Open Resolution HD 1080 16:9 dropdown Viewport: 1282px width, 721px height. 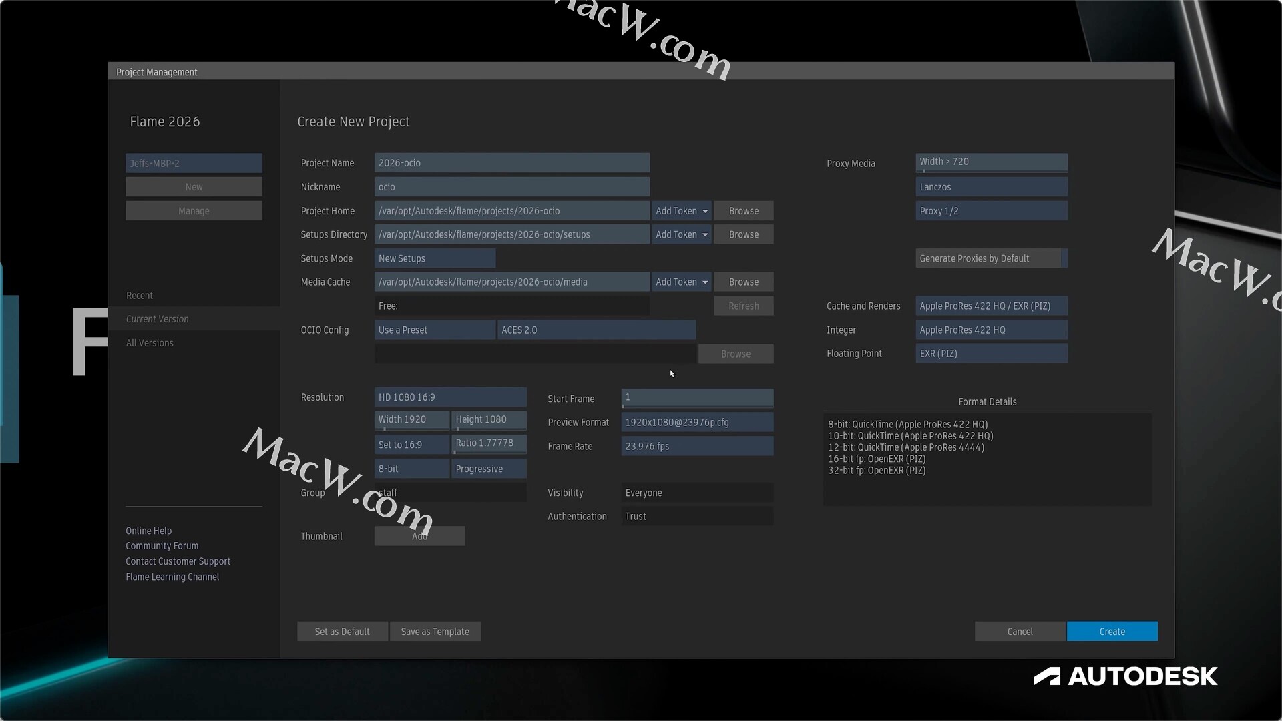(450, 397)
